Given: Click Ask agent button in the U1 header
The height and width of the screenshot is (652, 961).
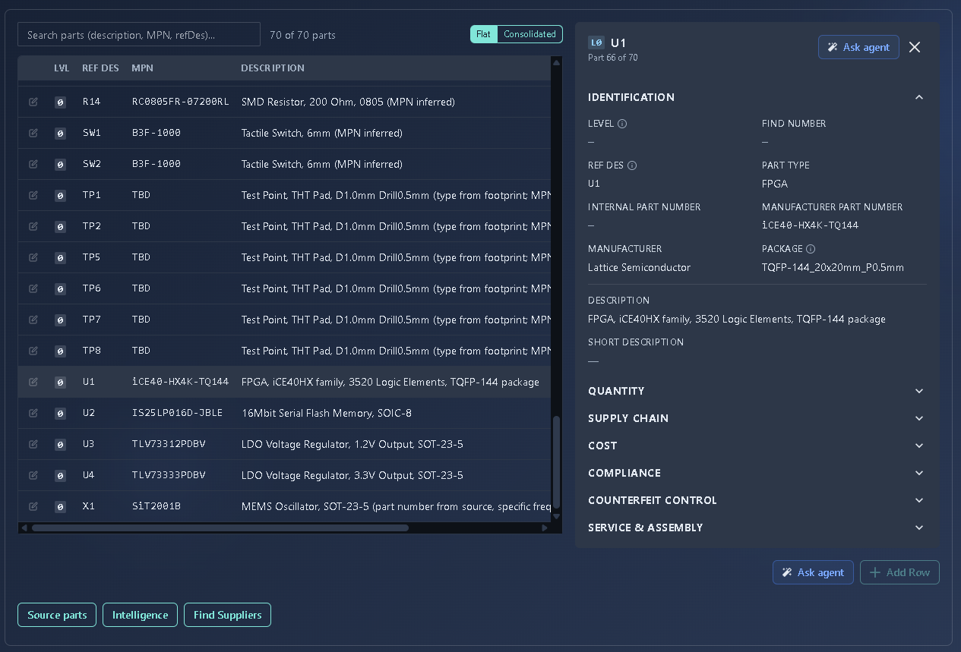Looking at the screenshot, I should pos(858,47).
